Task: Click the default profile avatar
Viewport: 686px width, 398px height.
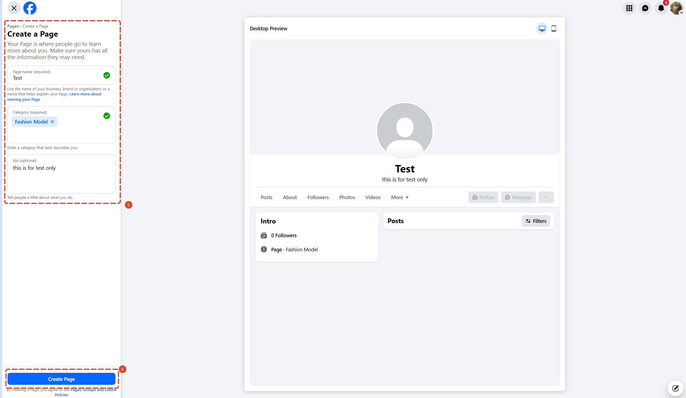Action: point(405,130)
